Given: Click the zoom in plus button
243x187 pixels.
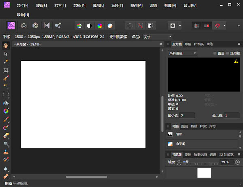Looking at the screenshot, I should [237, 162].
